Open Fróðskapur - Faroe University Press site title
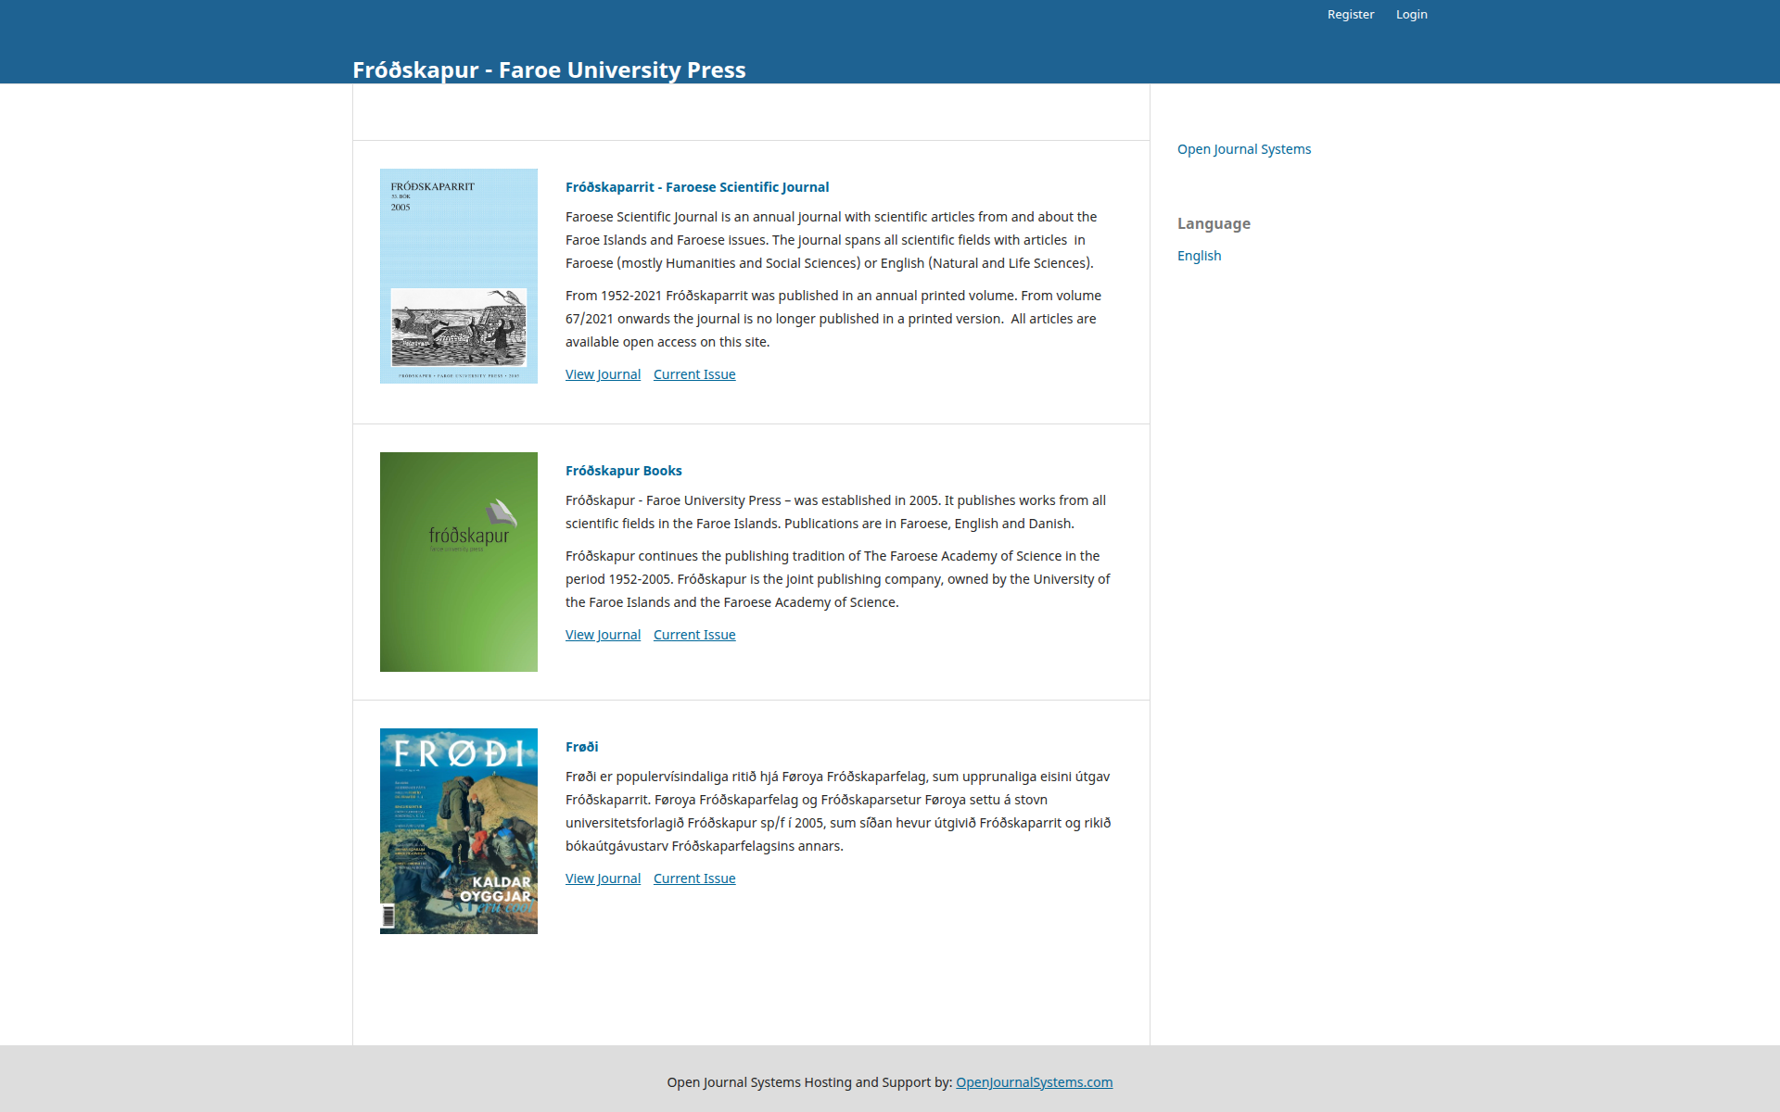Screen dimensions: 1780x1112 coord(549,69)
